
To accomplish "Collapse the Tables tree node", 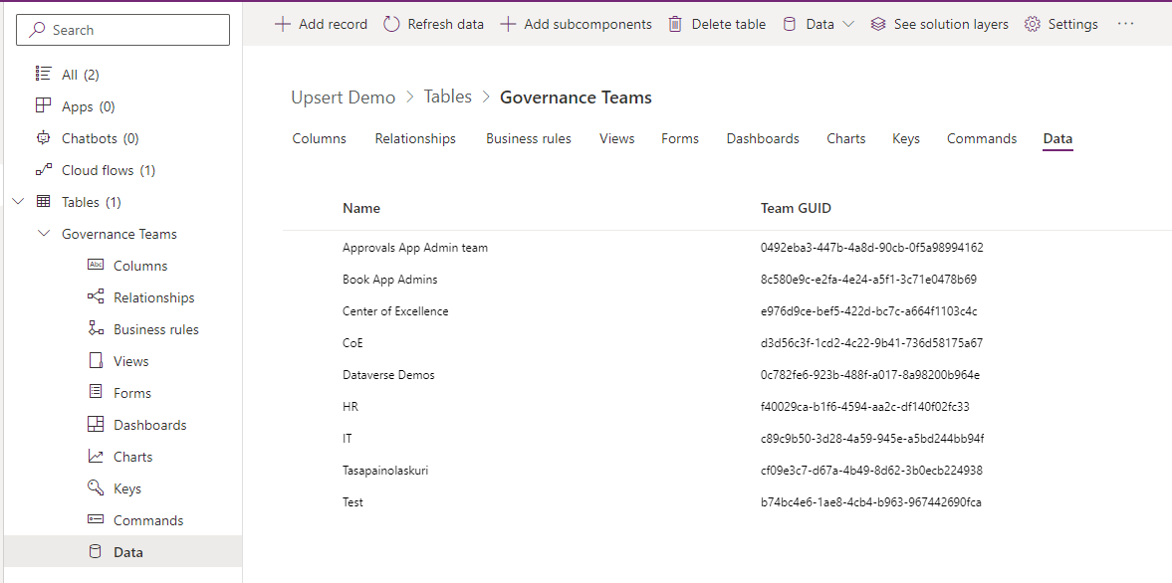I will click(x=18, y=202).
